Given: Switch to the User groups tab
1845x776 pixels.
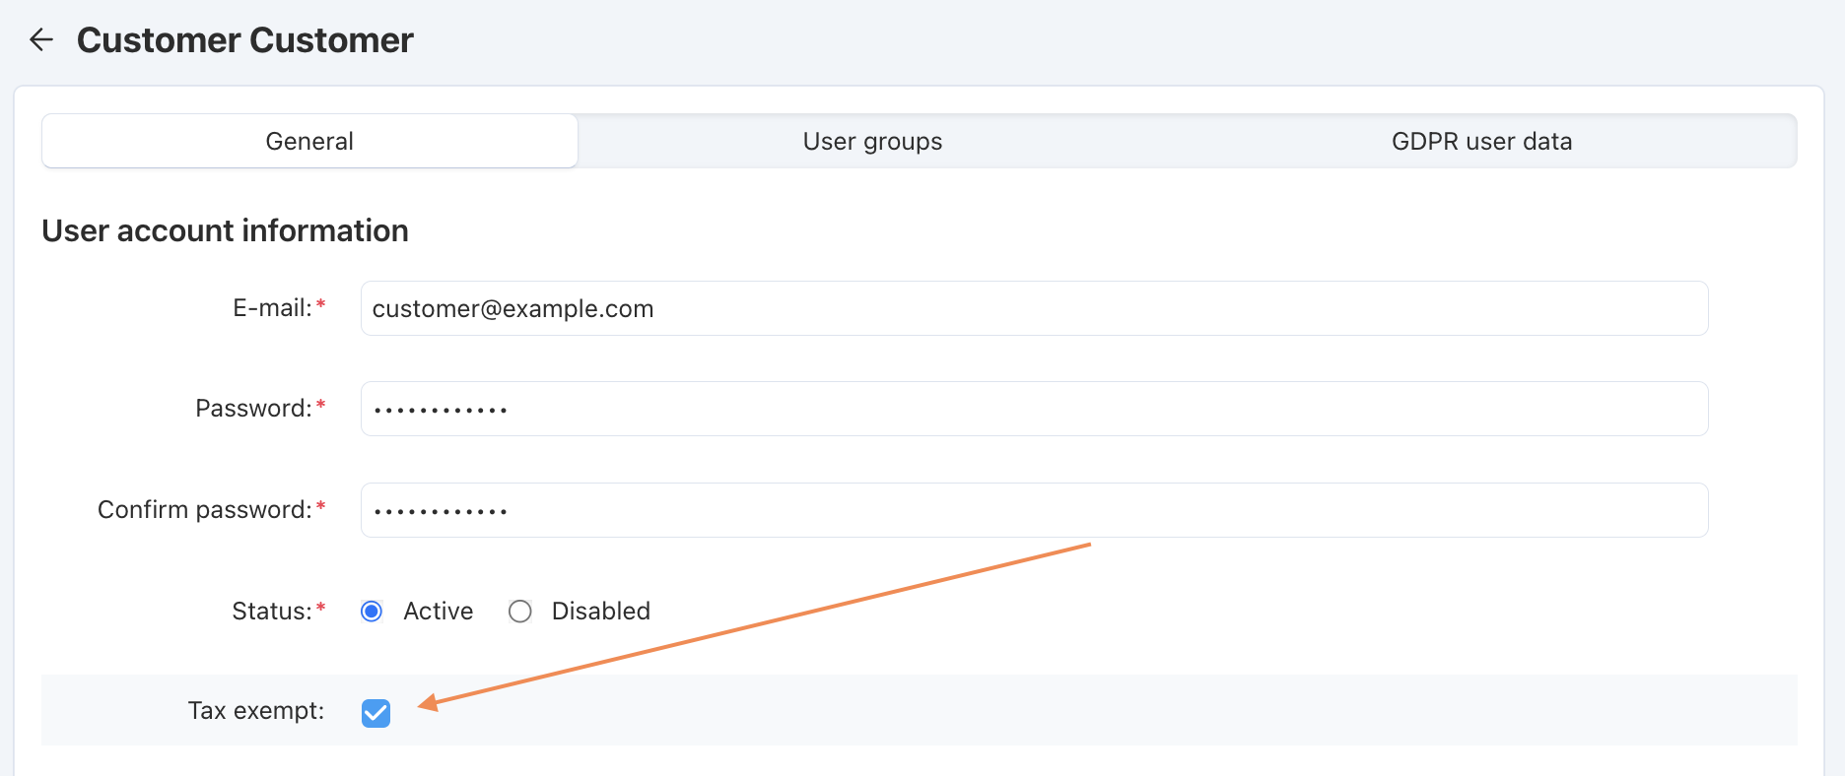Looking at the screenshot, I should pyautogui.click(x=872, y=141).
